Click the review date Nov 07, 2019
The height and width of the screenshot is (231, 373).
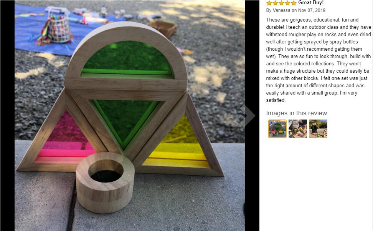tap(312, 10)
